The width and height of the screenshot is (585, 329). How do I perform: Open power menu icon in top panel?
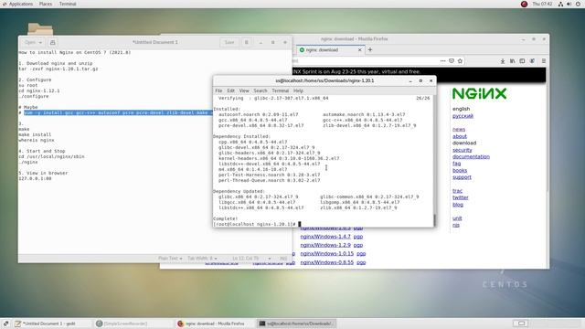(578, 4)
